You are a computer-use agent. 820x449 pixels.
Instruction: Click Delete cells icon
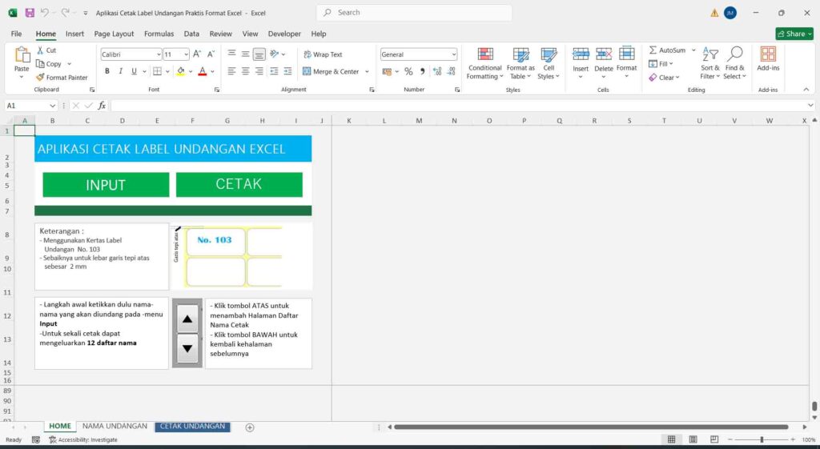pyautogui.click(x=604, y=54)
